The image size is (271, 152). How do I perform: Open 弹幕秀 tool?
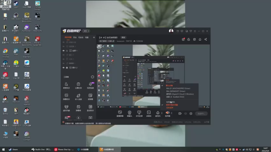pos(78,108)
